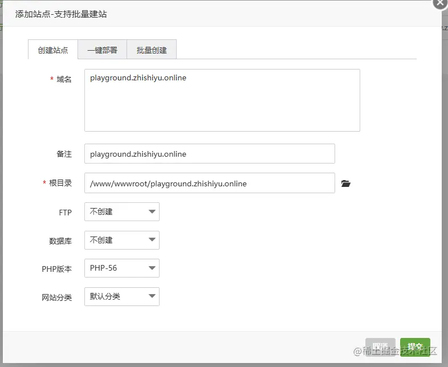
Task: Focus the 域名 domain text area
Action: pos(222,100)
